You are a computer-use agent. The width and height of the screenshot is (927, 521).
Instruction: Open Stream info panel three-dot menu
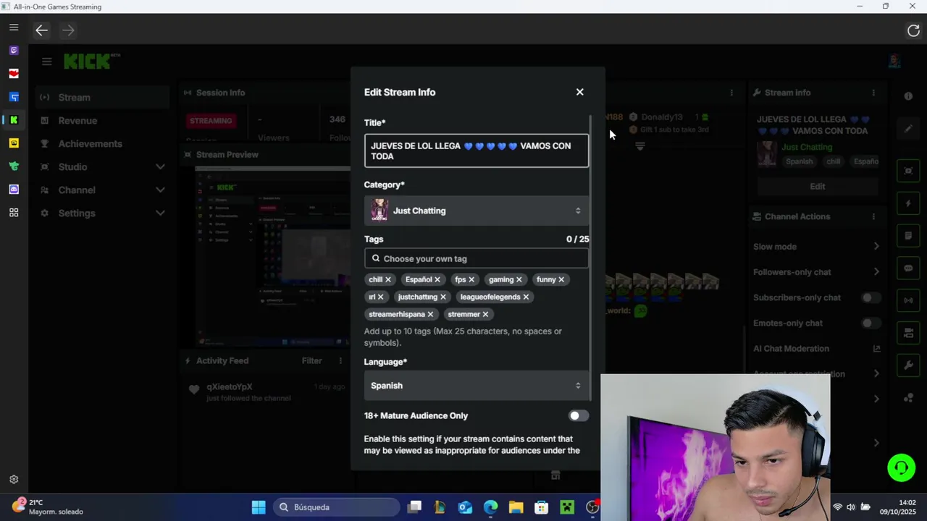coord(873,93)
